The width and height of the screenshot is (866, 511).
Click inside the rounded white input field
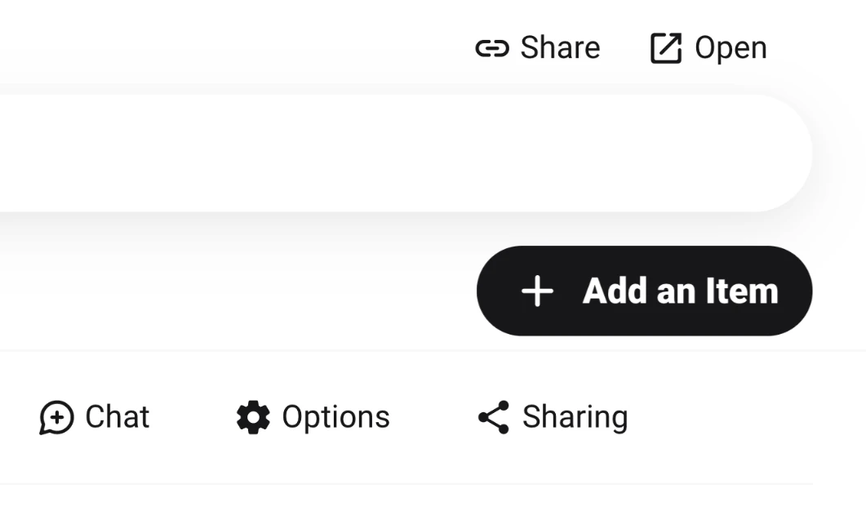pos(408,151)
